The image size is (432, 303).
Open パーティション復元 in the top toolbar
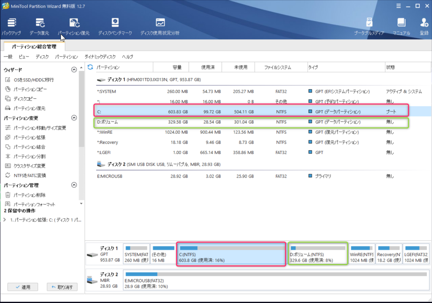tap(73, 26)
